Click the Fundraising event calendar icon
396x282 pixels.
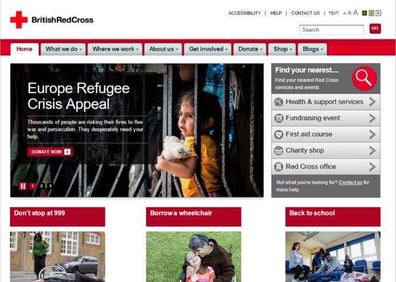tap(279, 118)
